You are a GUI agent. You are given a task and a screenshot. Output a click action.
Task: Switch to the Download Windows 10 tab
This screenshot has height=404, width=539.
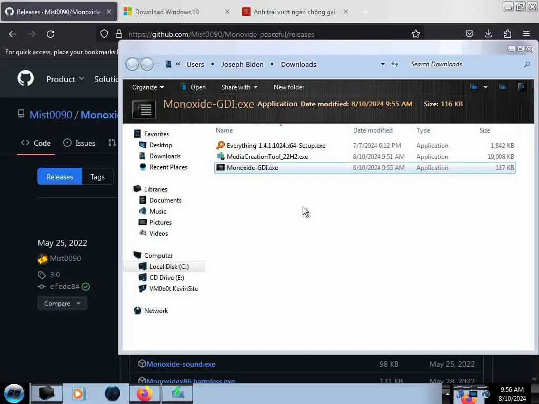[177, 12]
